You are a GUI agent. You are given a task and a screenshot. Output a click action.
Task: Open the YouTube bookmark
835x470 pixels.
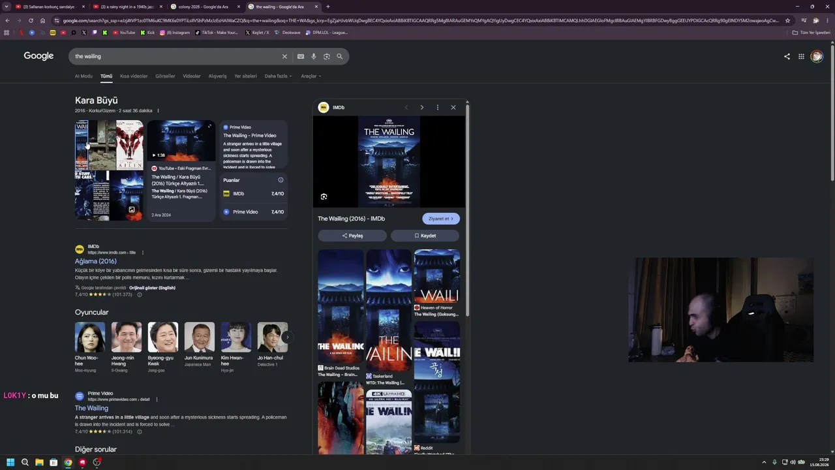point(124,33)
